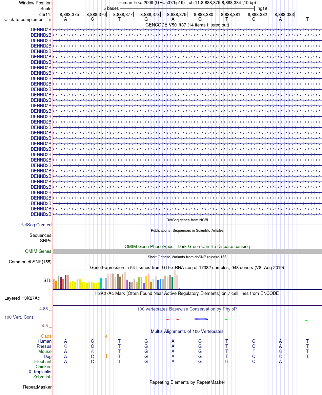This screenshot has width=322, height=395.
Task: Click the hg19 label beside scale bar
Action: tap(262, 8)
